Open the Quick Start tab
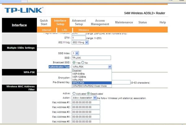This screenshot has width=186, height=125. [44, 22]
